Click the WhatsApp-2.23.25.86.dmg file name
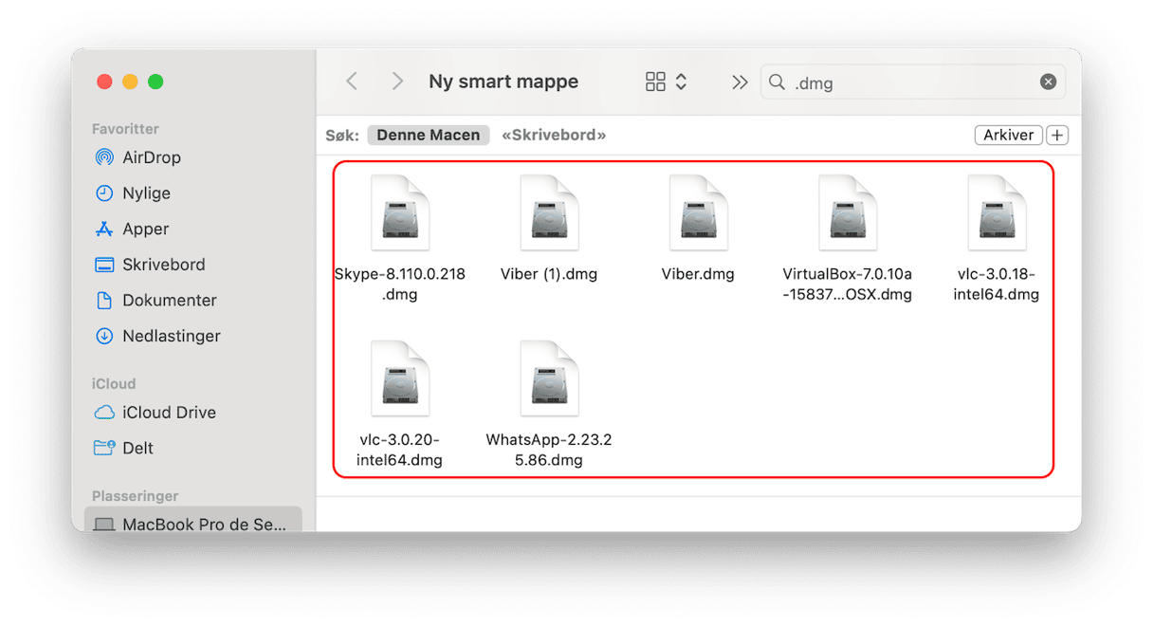The height and width of the screenshot is (626, 1153). coord(549,450)
